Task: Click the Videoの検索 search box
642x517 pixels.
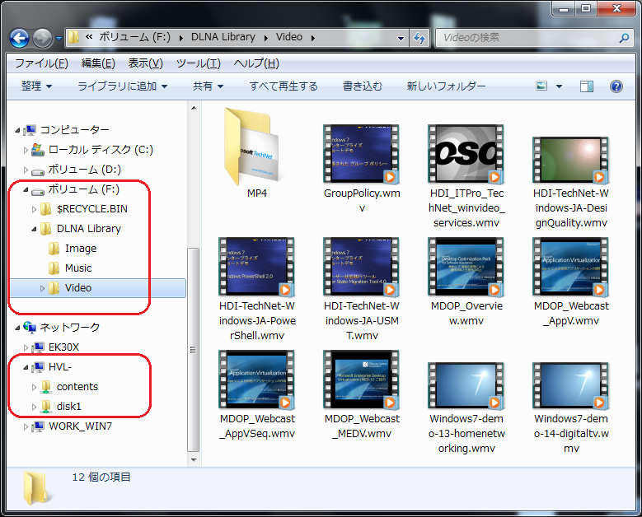Action: [528, 38]
